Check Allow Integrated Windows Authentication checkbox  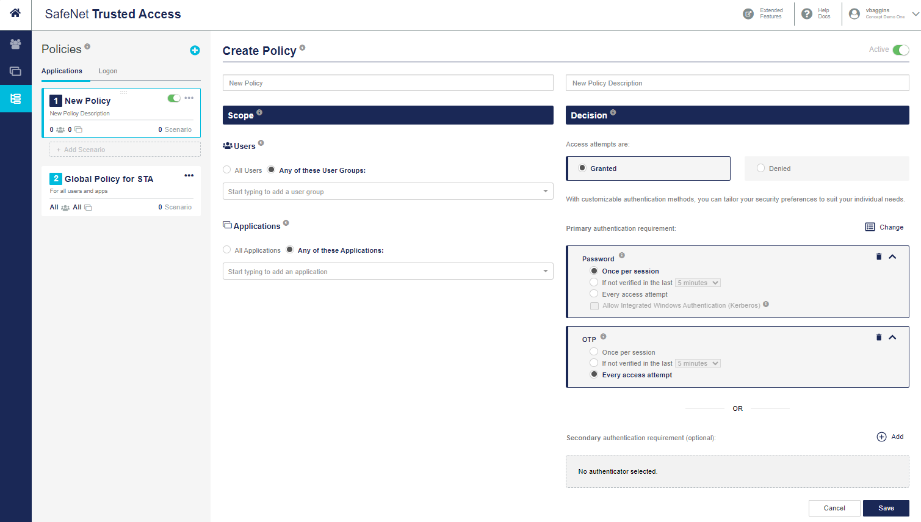[x=594, y=306]
